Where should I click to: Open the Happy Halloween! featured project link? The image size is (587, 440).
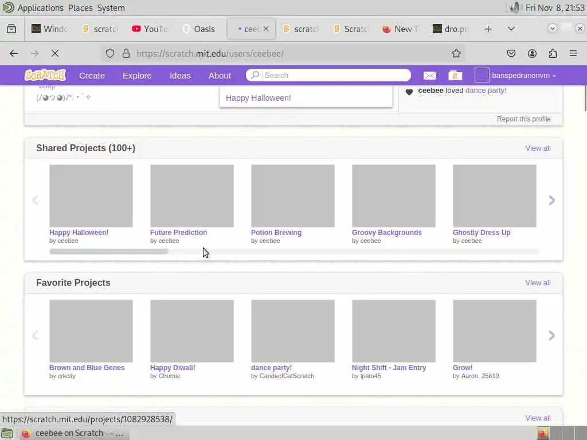[259, 98]
